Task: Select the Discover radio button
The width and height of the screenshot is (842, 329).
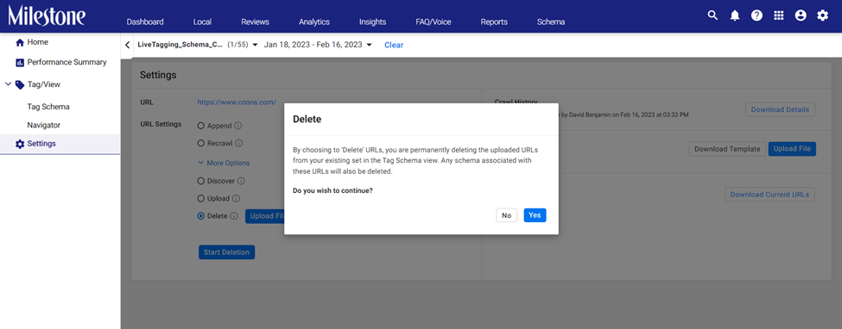Action: tap(201, 181)
